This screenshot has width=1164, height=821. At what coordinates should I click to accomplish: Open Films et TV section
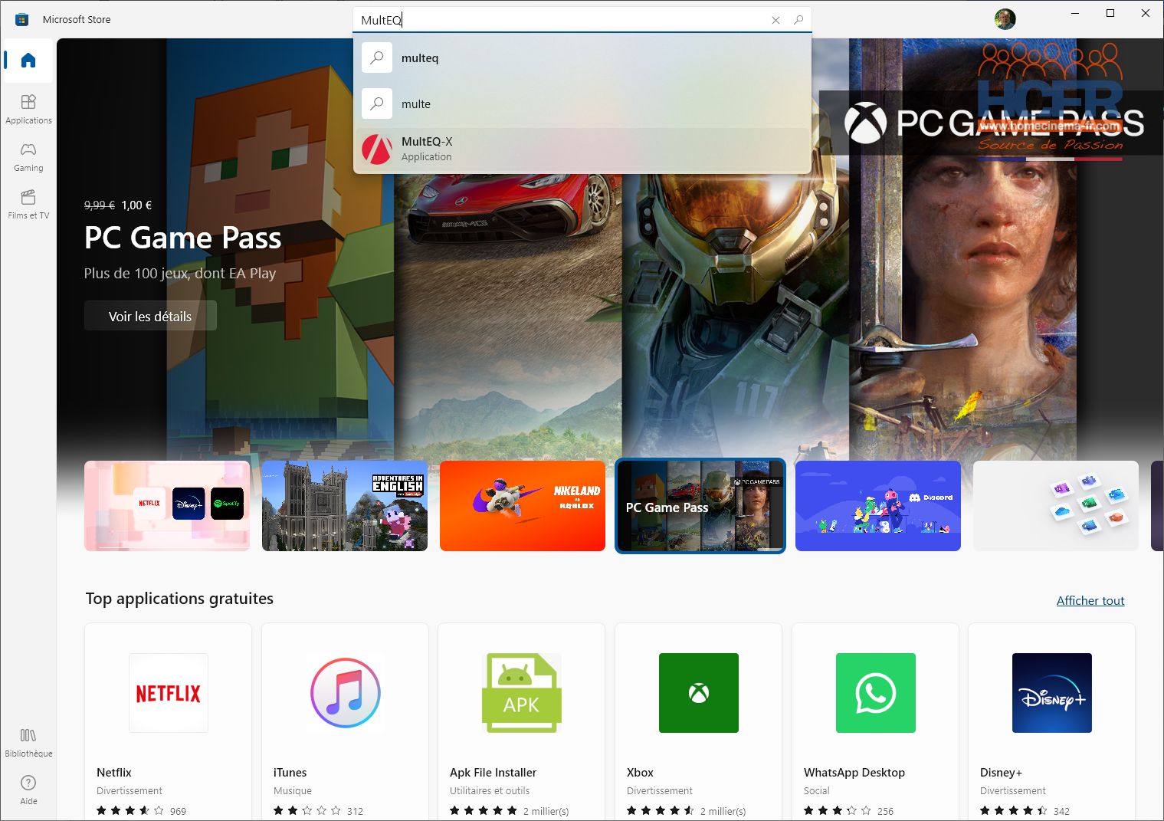28,205
